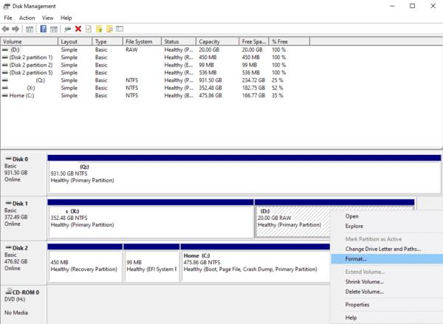The height and width of the screenshot is (324, 443).
Task: Click the Disk 2 disk icon
Action: pyautogui.click(x=8, y=247)
